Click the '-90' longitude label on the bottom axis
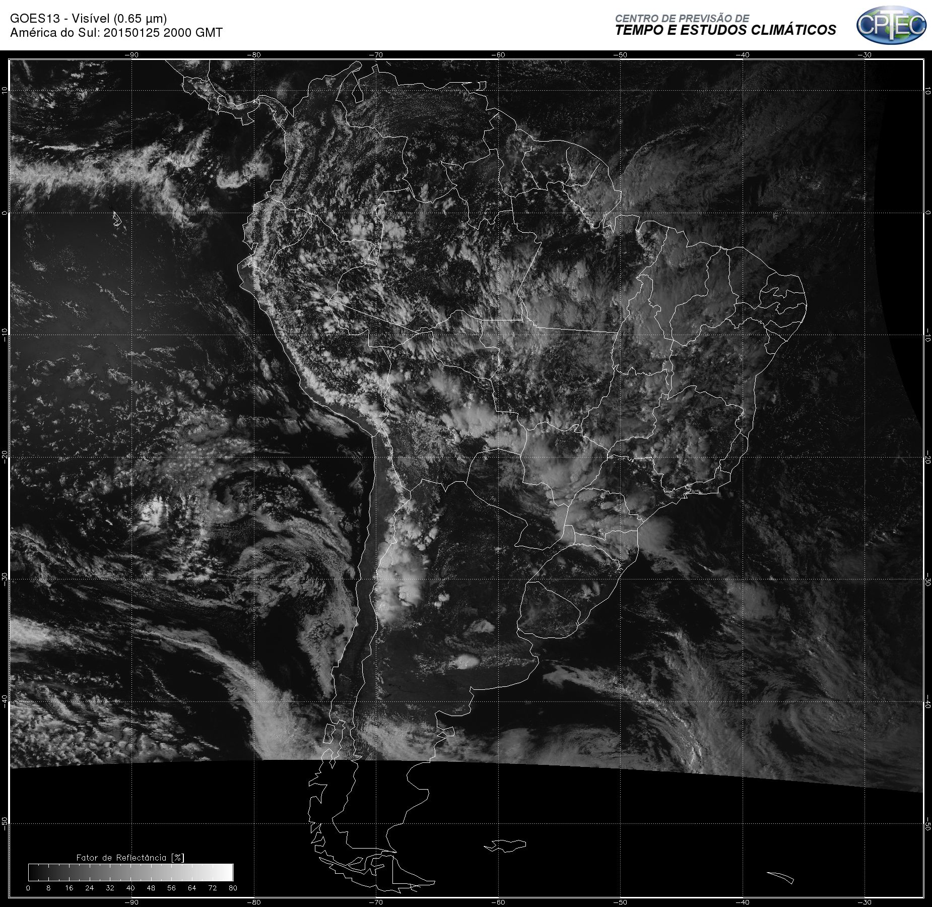 131,902
